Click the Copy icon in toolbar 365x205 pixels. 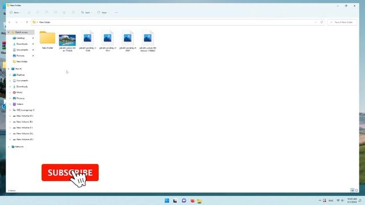[38, 13]
